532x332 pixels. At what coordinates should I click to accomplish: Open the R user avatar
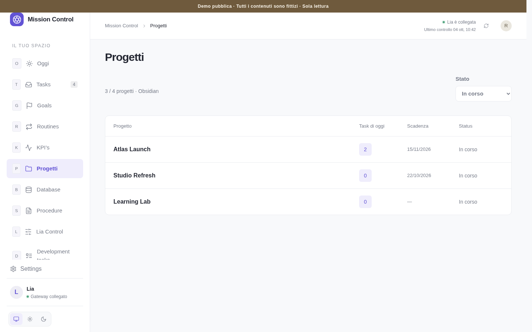coord(506,26)
